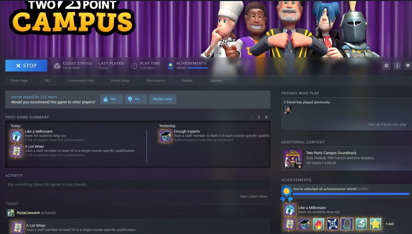Click skull and crossbones achievement icon
412x234 pixels.
coord(332,224)
